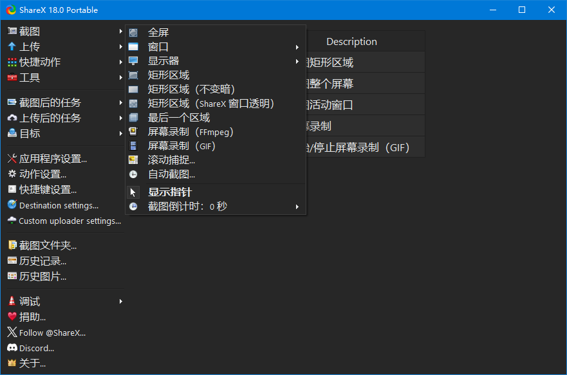Click the 全屏 fullscreen icon in submenu

pos(133,33)
